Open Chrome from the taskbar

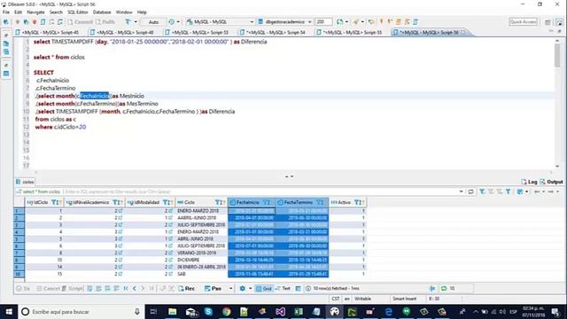pyautogui.click(x=227, y=311)
